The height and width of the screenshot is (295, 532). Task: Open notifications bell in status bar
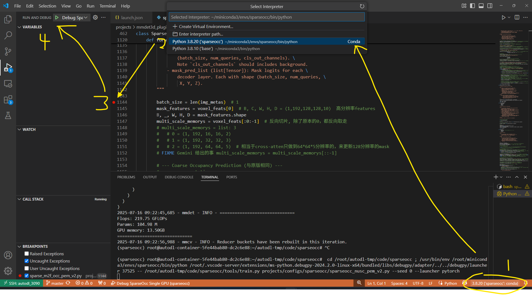pyautogui.click(x=526, y=283)
